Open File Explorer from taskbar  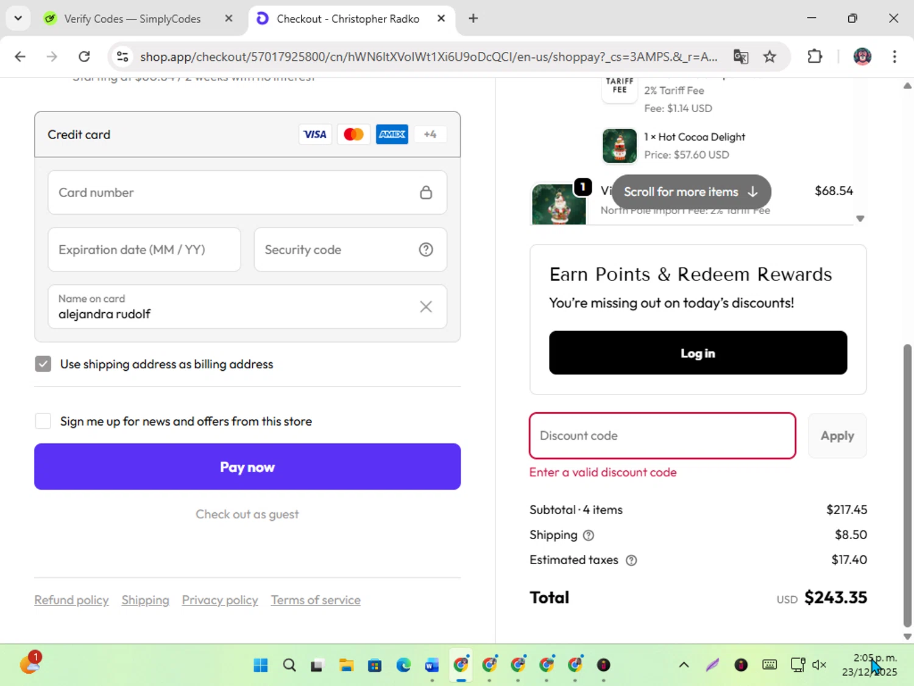tap(346, 665)
